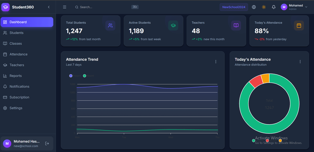Collapse the sidebar with the left chevron
Screen dimensions: 314x152
point(49,7)
